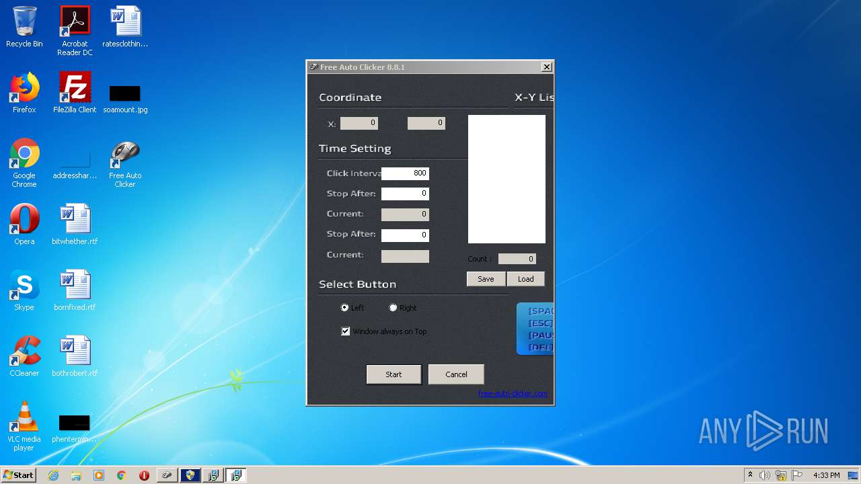
Task: Launch the VLC media player shortcut
Action: [24, 426]
